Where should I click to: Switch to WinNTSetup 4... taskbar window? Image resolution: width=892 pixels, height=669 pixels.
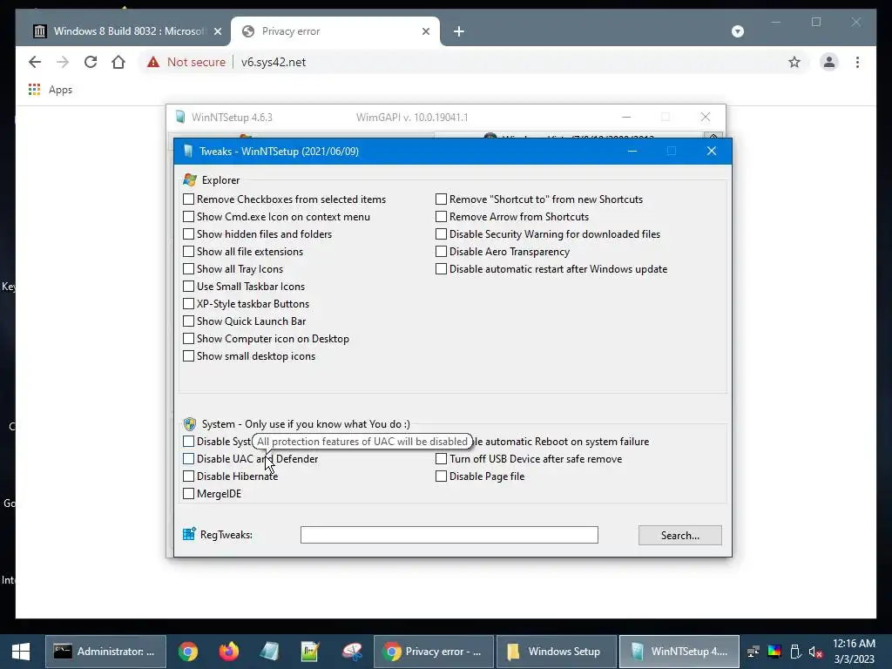click(679, 652)
